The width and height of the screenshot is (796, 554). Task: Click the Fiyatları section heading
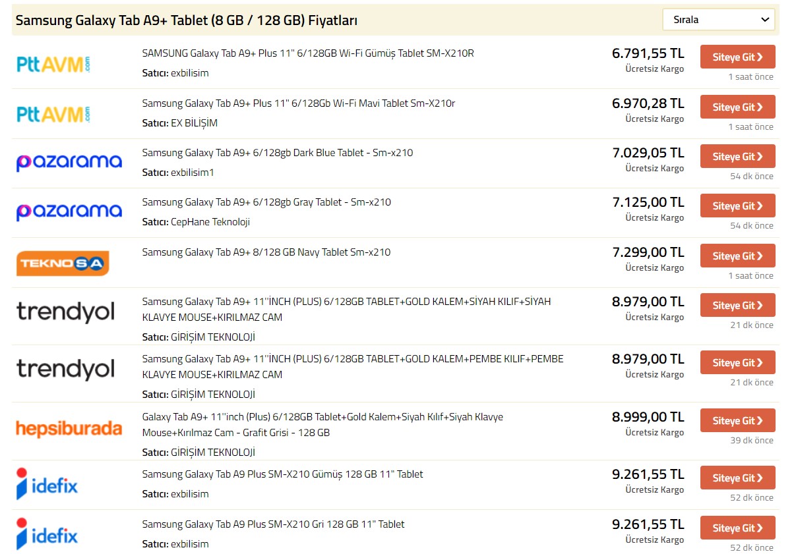(187, 20)
